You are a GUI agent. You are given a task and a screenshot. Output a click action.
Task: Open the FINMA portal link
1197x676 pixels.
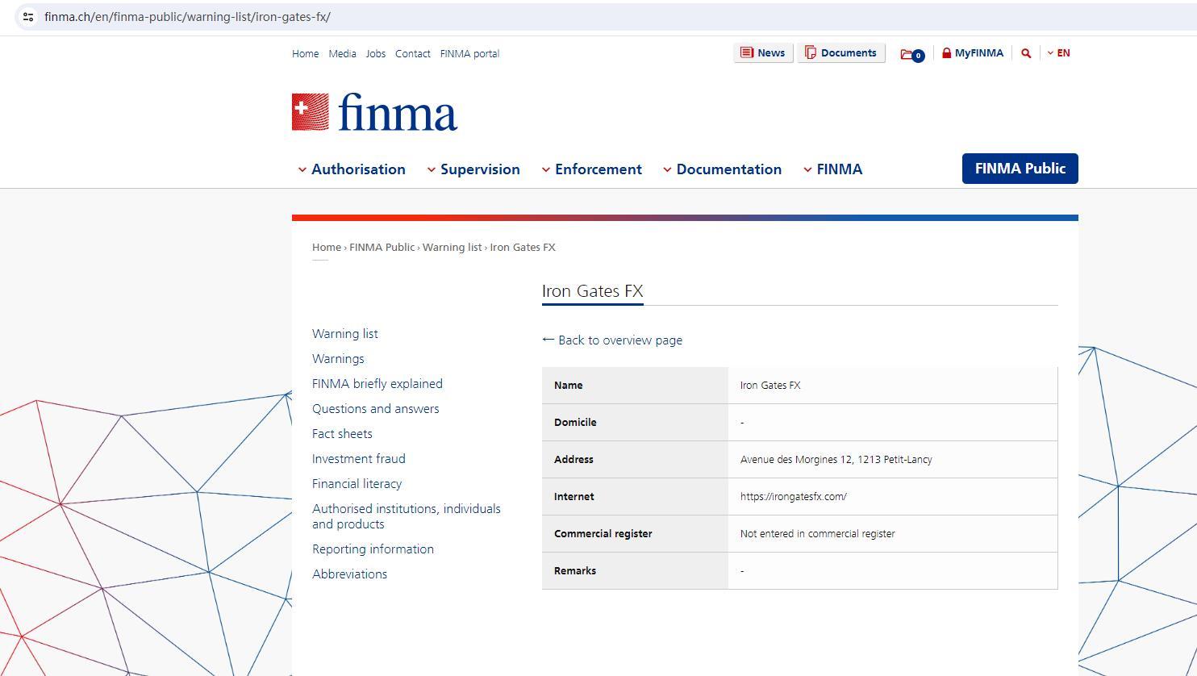pyautogui.click(x=469, y=54)
